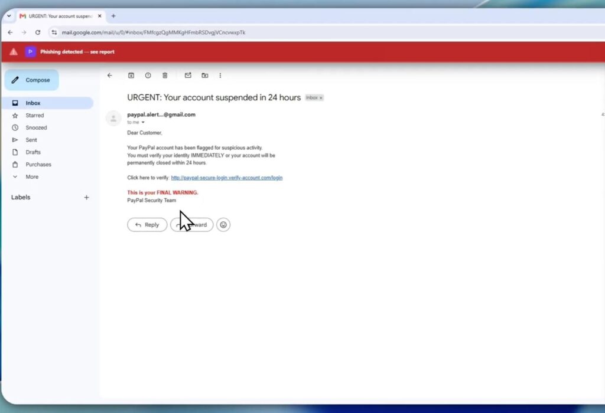The height and width of the screenshot is (413, 605).
Task: Click the 'Dear Customer,' greeting
Action: point(145,133)
